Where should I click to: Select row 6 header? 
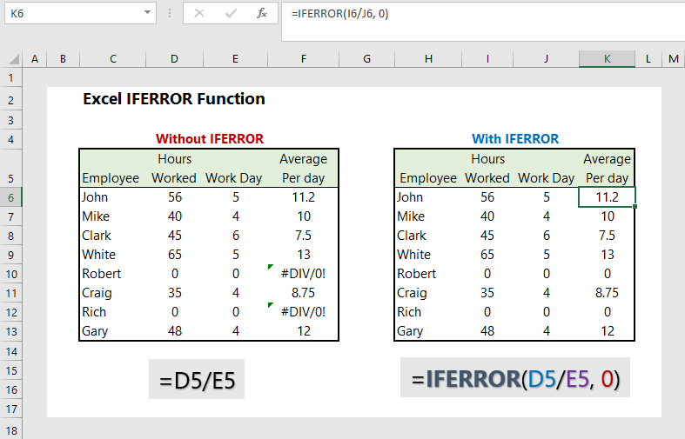tap(11, 197)
